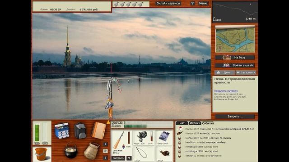Open the Меню menu
289x162 pixels.
tap(203, 3)
